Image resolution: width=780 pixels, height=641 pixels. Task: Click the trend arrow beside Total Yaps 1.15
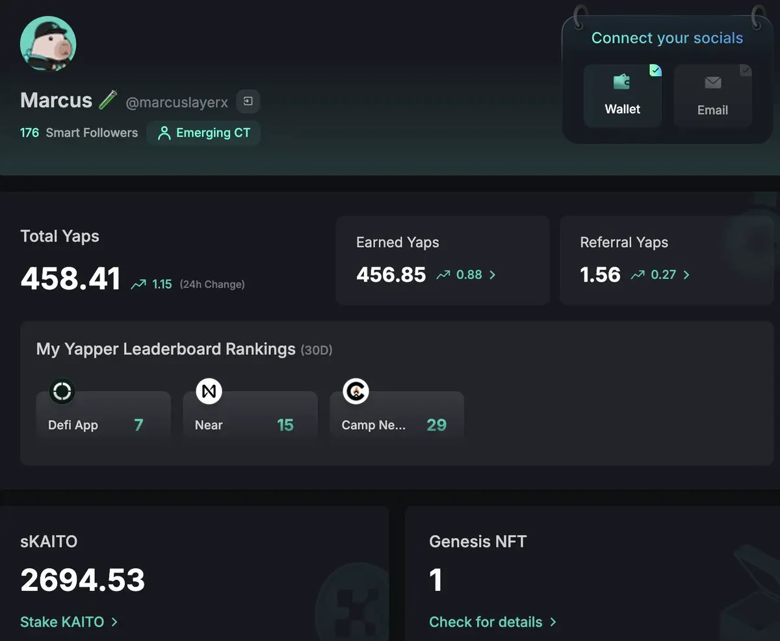[x=138, y=284]
